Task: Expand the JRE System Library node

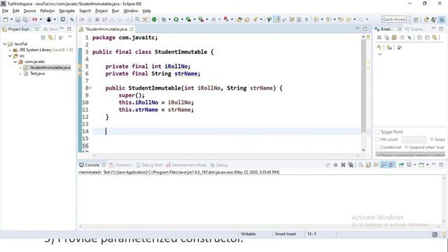Action: (x=10, y=50)
